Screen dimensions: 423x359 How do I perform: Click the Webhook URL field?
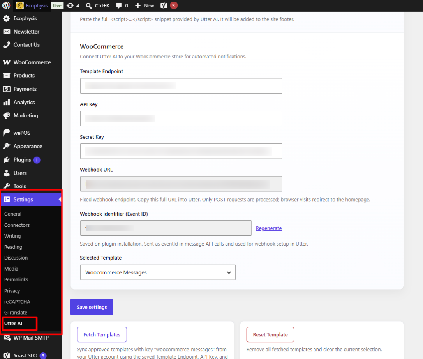(x=181, y=184)
